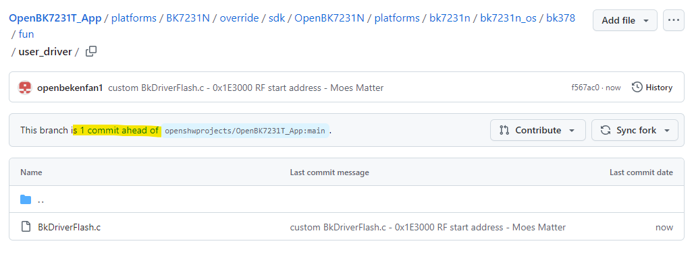Open the Contribute dropdown
The width and height of the screenshot is (694, 258).
(538, 130)
